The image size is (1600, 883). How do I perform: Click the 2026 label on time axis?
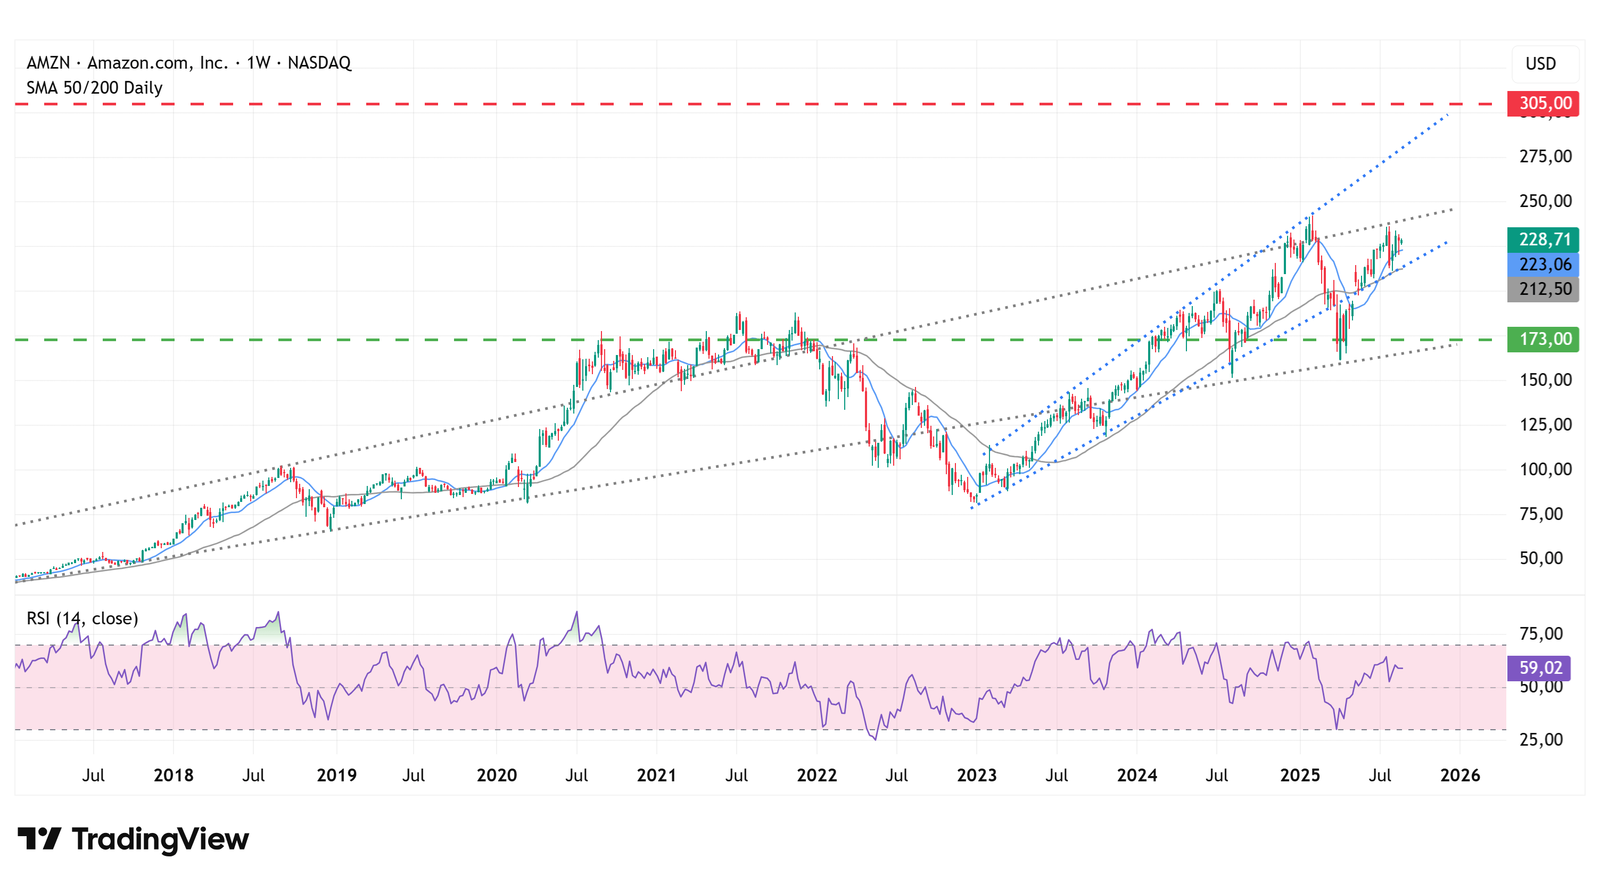[1460, 775]
